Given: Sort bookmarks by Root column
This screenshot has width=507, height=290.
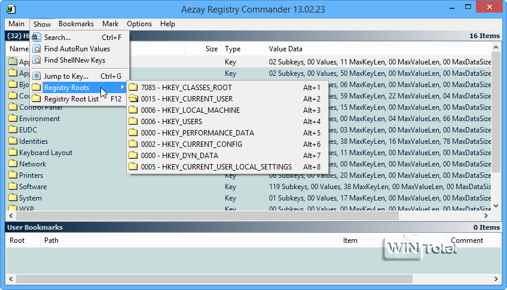Looking at the screenshot, I should coord(23,240).
